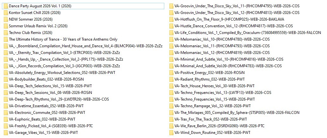327x138 pixels.
Task: Select VA-We_Rave_Berlin_2026-(DSRDIG090) folder name
Action: click(x=219, y=126)
